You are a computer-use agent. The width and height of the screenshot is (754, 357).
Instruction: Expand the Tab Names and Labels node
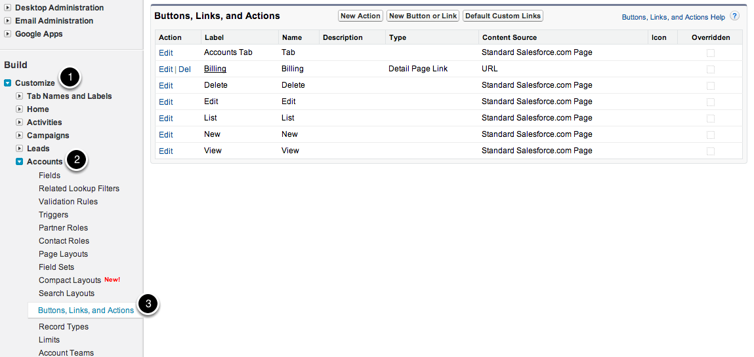tap(20, 96)
